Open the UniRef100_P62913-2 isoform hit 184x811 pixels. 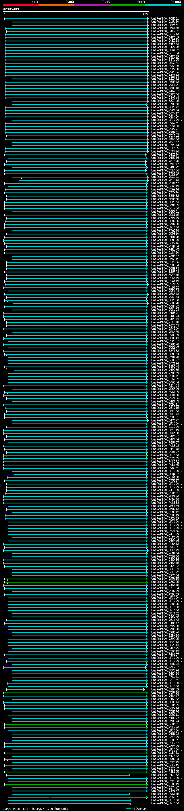(x=167, y=642)
